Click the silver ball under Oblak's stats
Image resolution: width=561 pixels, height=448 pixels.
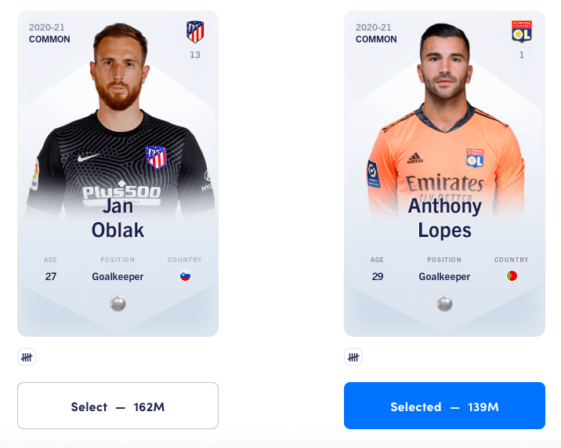point(118,304)
